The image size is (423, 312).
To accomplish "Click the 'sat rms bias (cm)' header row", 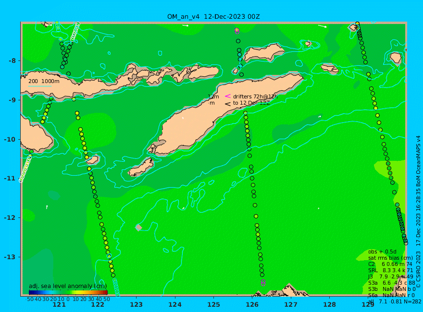I will coord(390,258).
